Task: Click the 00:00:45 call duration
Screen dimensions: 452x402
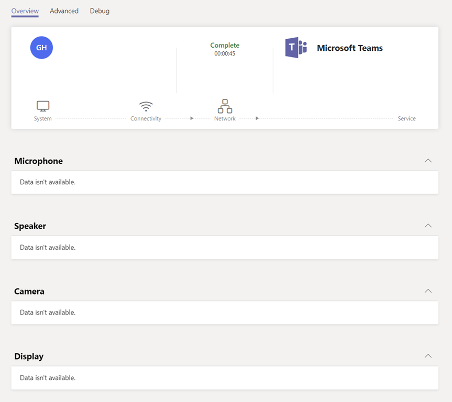Action: [x=225, y=54]
